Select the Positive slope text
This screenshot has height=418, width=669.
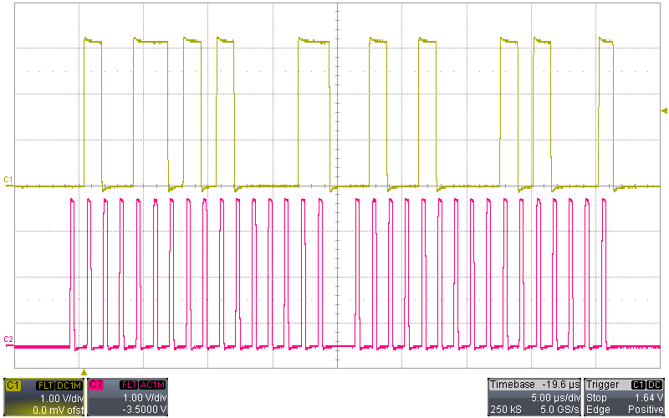coord(646,410)
